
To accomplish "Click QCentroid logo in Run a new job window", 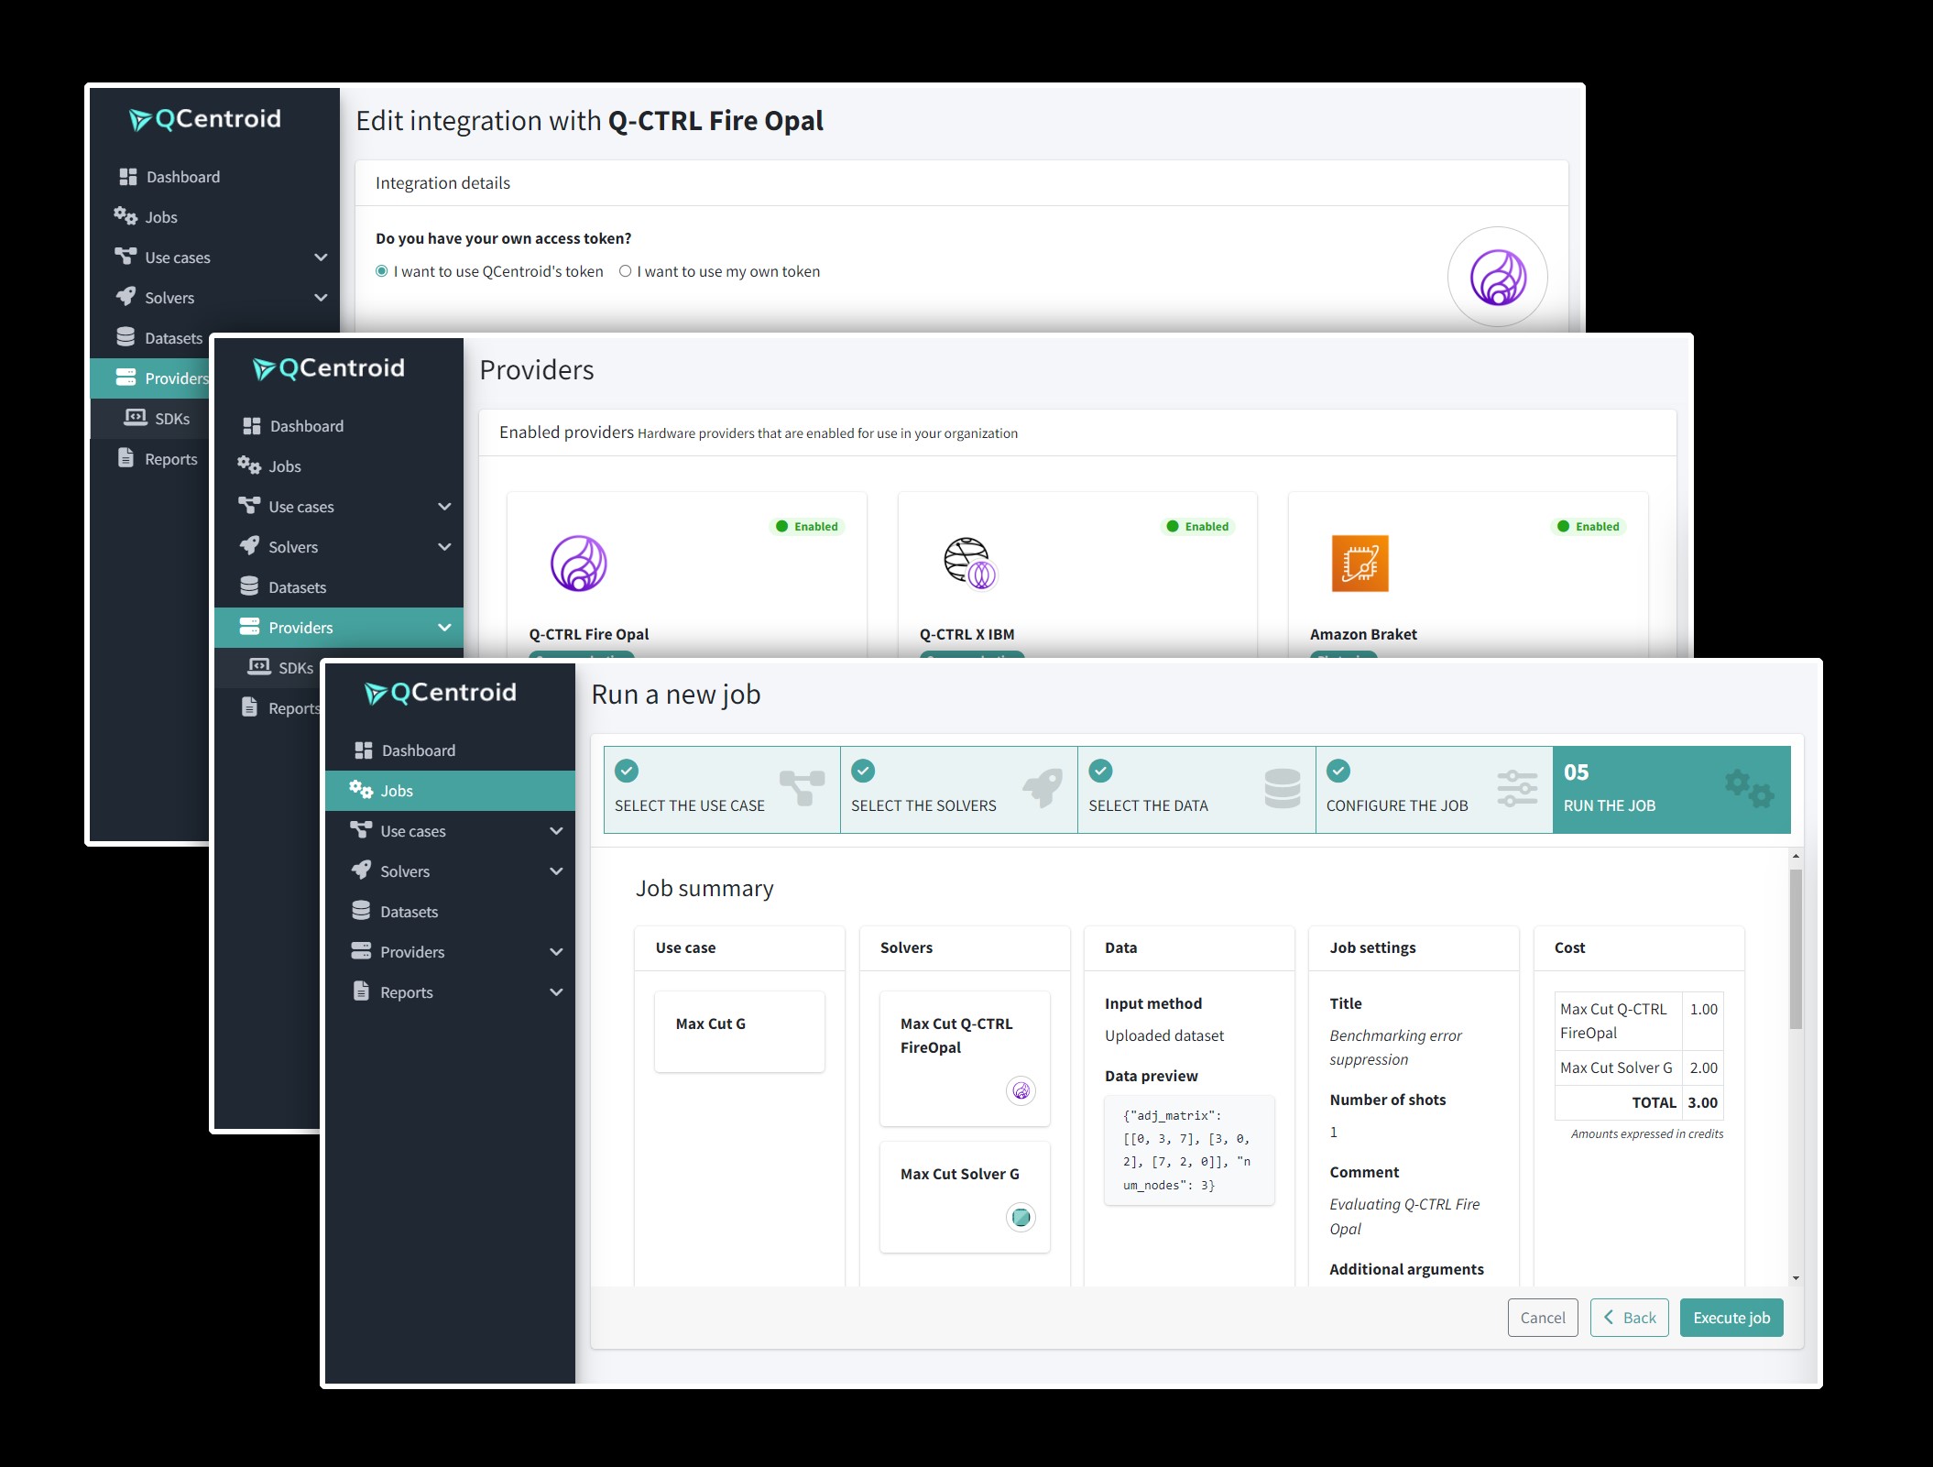I will pyautogui.click(x=441, y=693).
